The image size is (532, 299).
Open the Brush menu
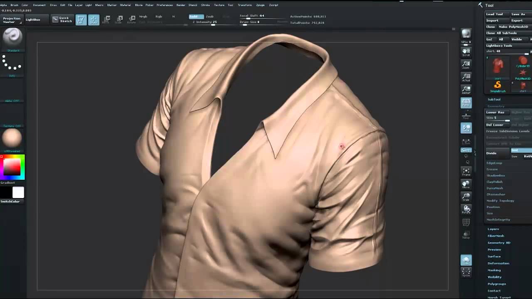(x=14, y=5)
